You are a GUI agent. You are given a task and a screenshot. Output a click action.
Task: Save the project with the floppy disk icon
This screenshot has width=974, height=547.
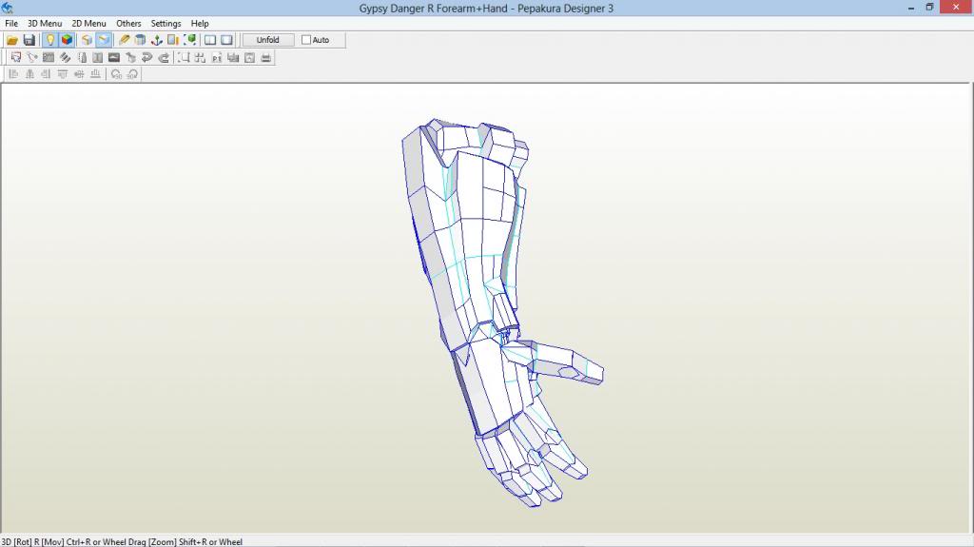point(29,40)
